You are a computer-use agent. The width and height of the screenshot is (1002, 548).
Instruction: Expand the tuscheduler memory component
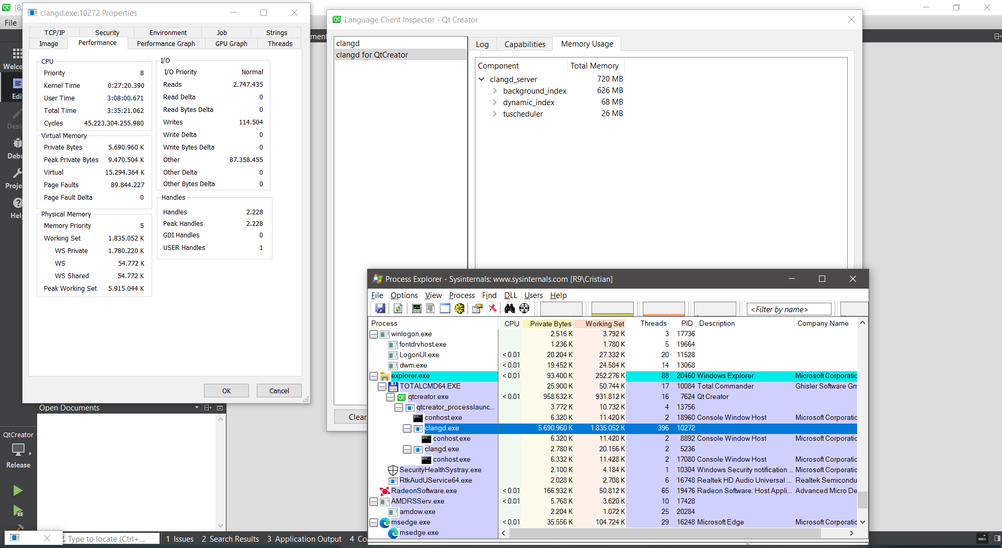(495, 114)
